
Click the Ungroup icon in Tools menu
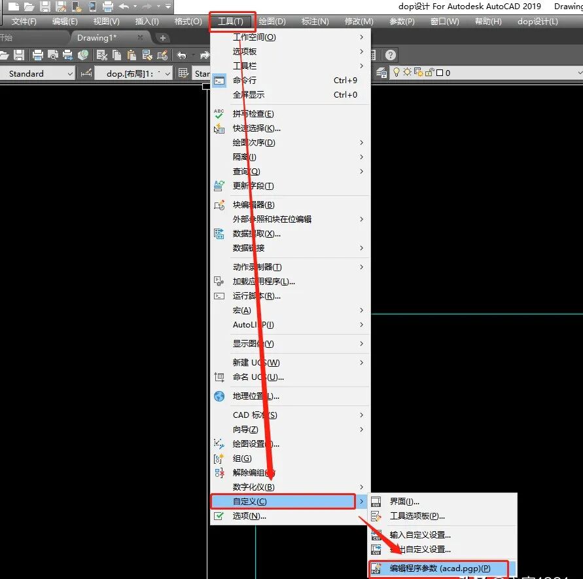coord(219,473)
